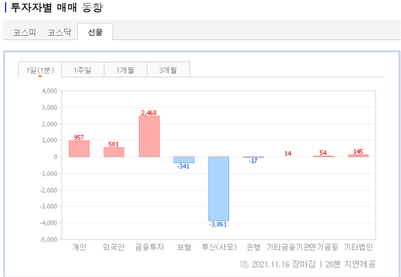Click the 개인 bar labeled 957
Image resolution: width=401 pixels, height=277 pixels.
[x=79, y=149]
